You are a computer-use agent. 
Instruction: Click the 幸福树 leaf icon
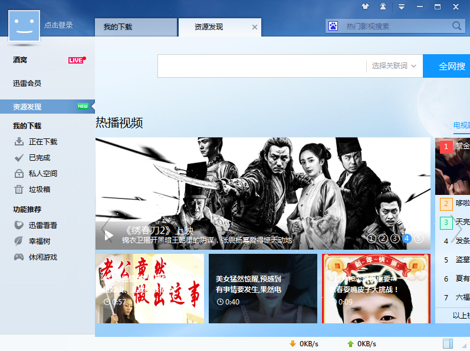pyautogui.click(x=19, y=241)
